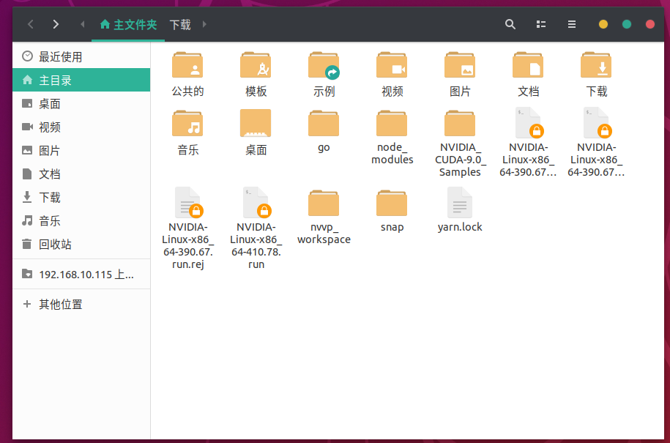
Task: Select the 视频 folder in file grid
Action: (392, 65)
